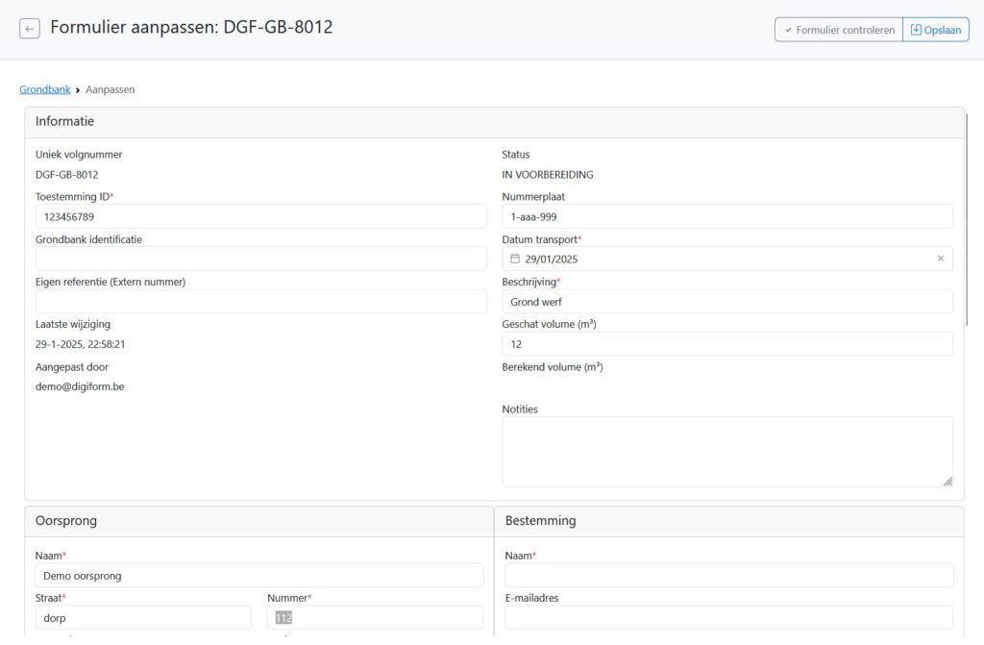Click the Nummer field under Oorsprong
The height and width of the screenshot is (645, 984).
[375, 617]
